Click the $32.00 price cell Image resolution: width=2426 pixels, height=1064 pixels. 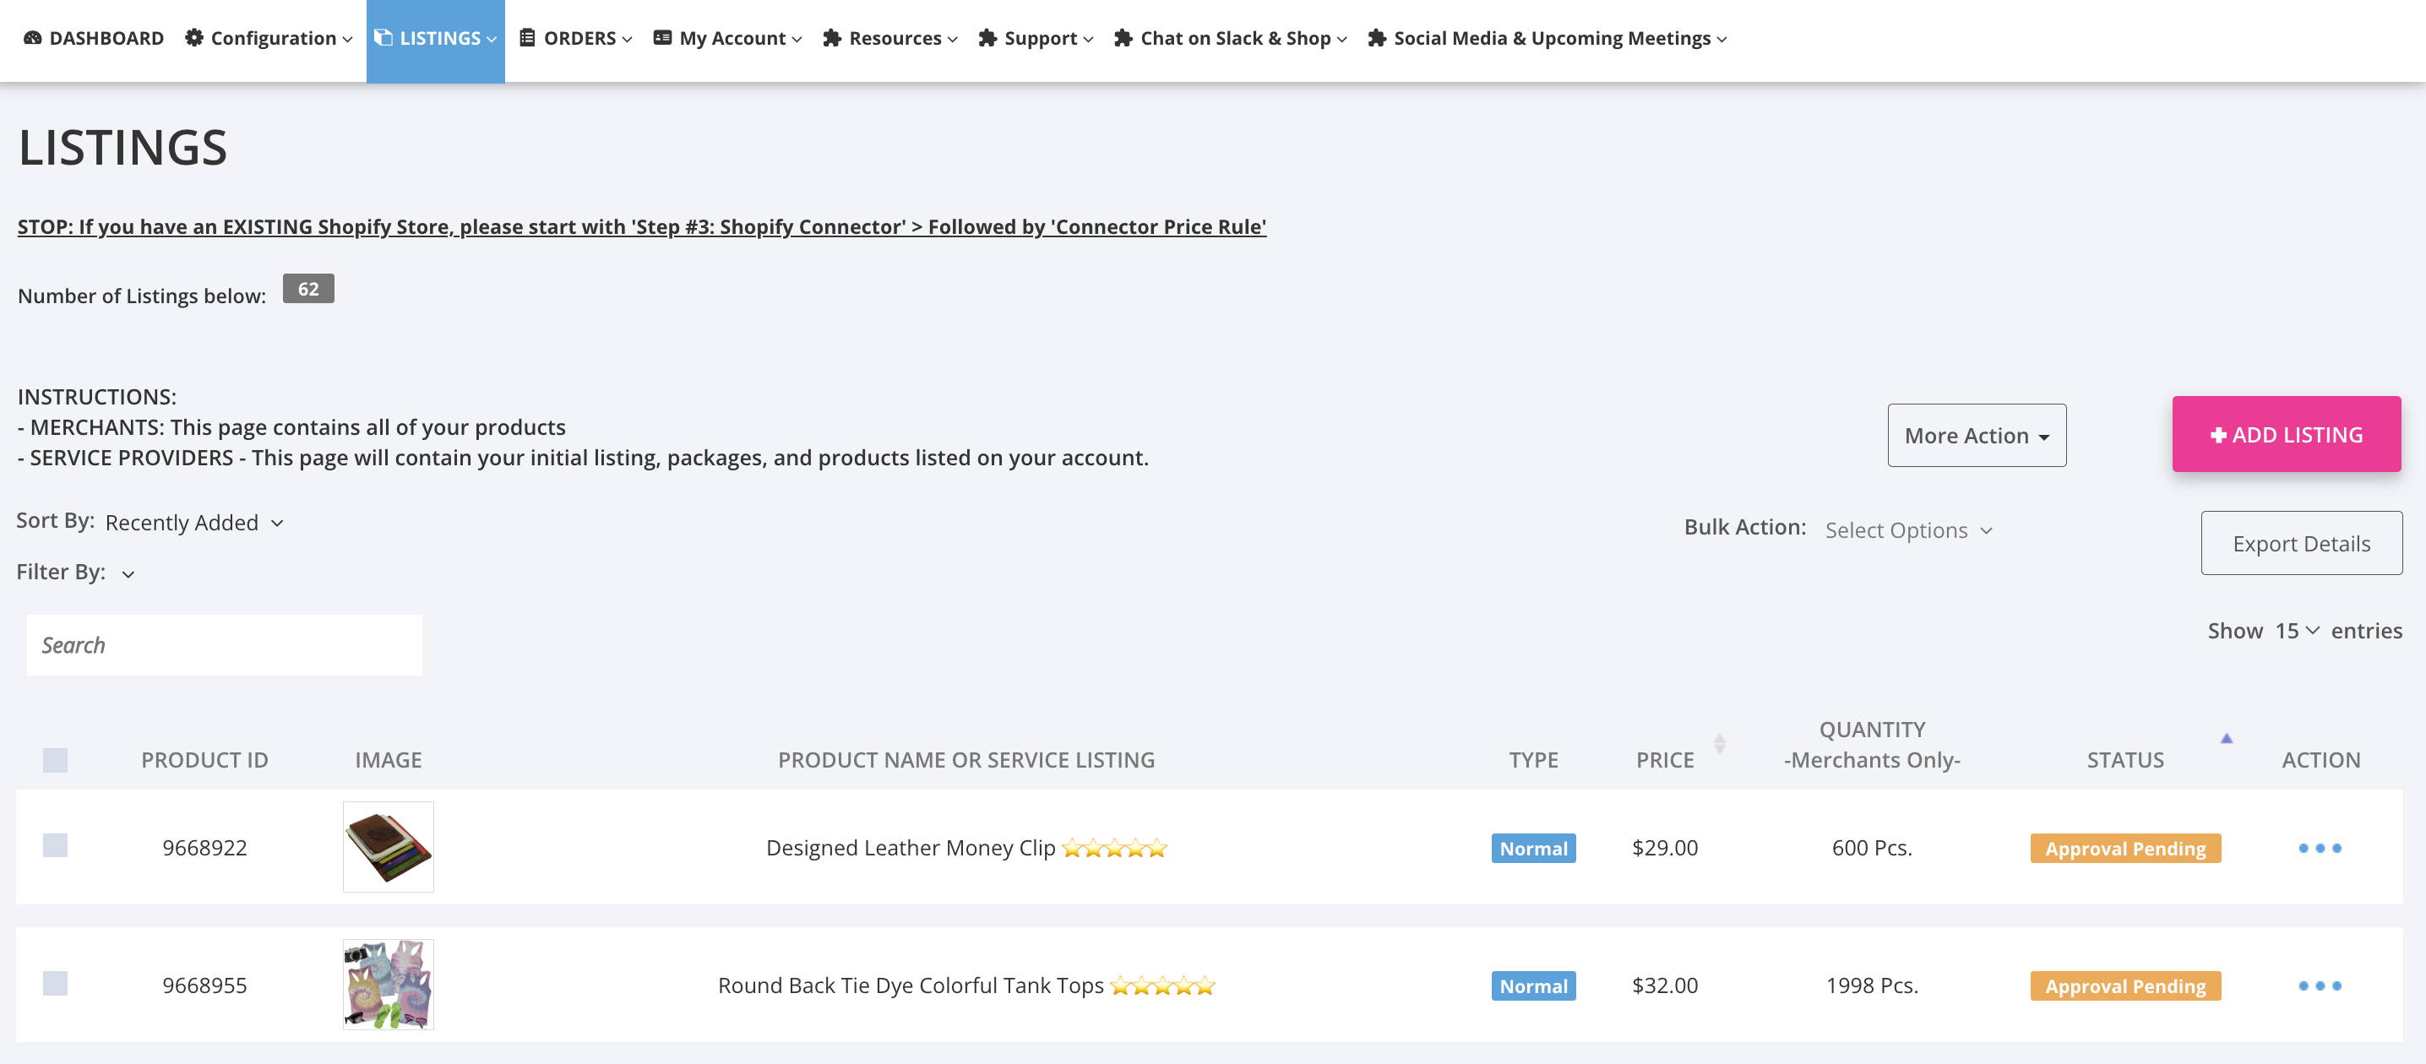(1664, 985)
